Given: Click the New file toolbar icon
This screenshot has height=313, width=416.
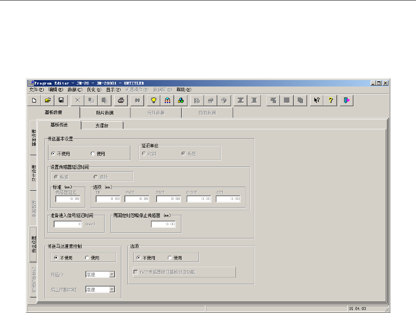Looking at the screenshot, I should 34,100.
